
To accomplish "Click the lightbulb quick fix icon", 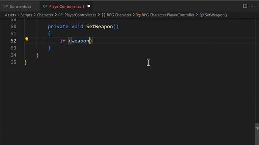I will tap(27, 39).
